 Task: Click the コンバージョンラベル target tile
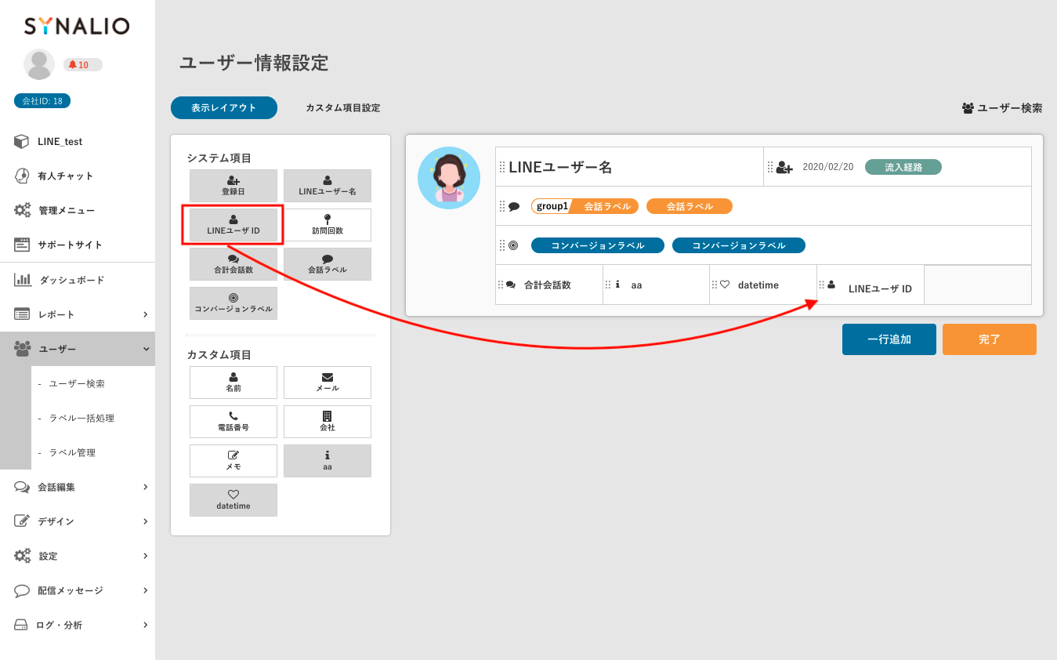[233, 303]
